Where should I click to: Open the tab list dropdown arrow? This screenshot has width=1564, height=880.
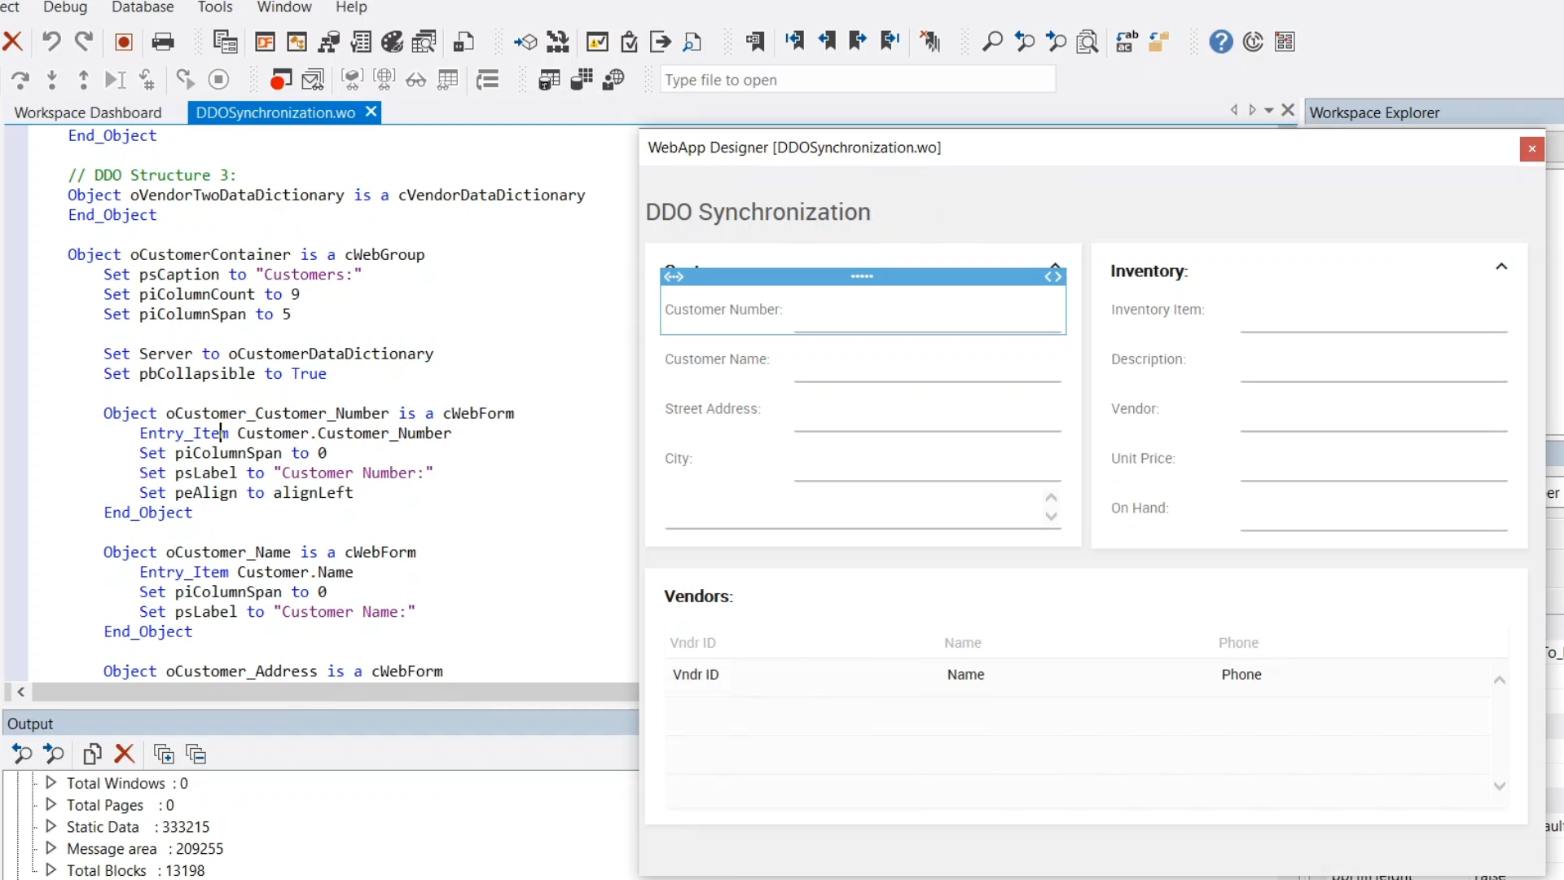[x=1269, y=111]
